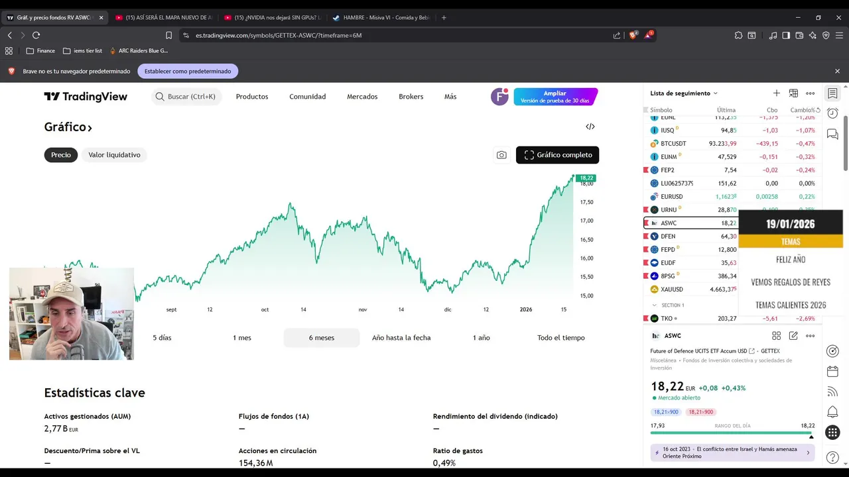Toggle the red flag on FEP2 row

646,170
